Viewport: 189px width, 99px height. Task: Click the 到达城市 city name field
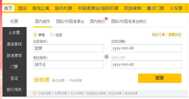pos(69,64)
